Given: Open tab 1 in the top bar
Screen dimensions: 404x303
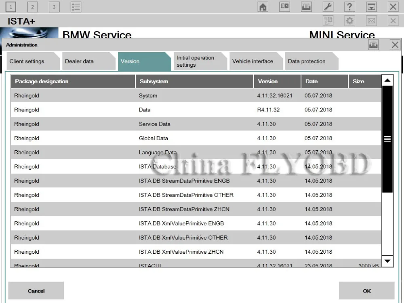Looking at the screenshot, I should 11,7.
